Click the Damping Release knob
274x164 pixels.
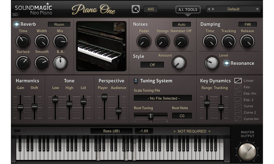247,41
